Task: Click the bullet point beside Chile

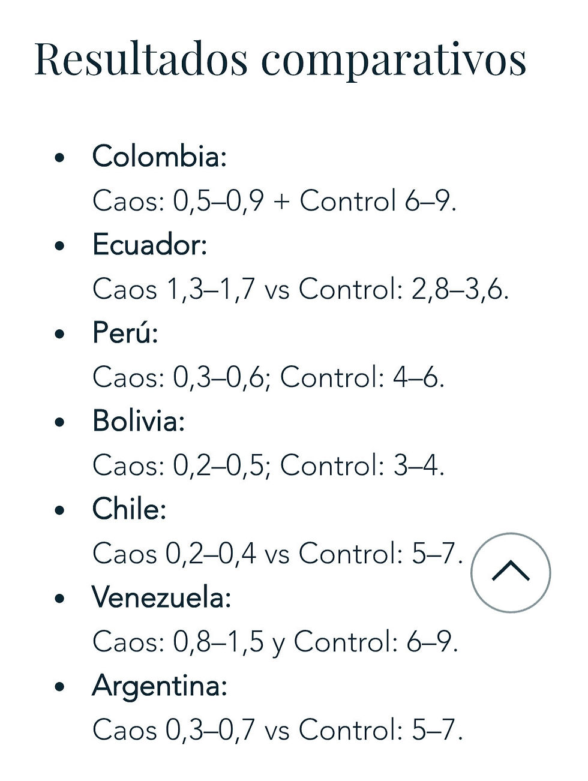Action: (x=59, y=510)
